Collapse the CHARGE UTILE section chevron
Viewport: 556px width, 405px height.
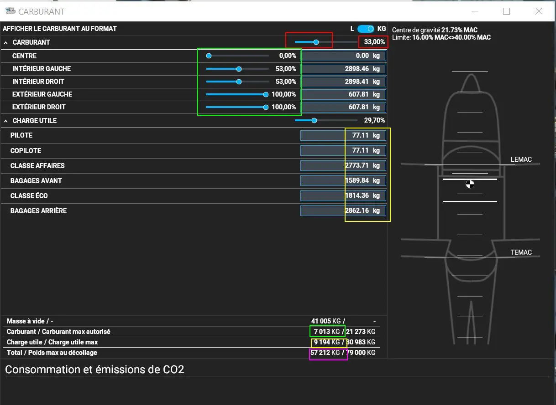click(x=6, y=121)
